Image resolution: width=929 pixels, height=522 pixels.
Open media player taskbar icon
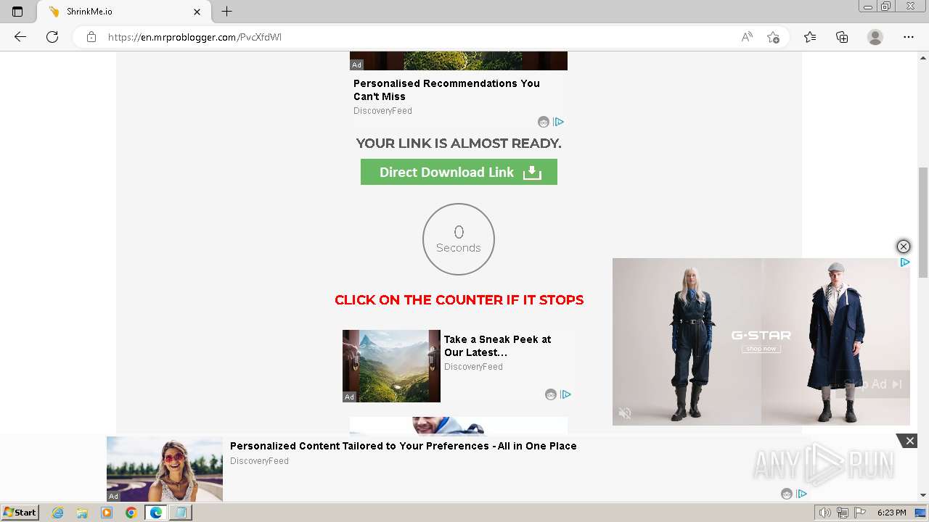107,513
